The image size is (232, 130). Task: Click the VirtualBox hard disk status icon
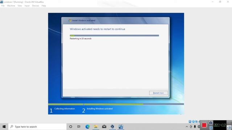click(190, 121)
